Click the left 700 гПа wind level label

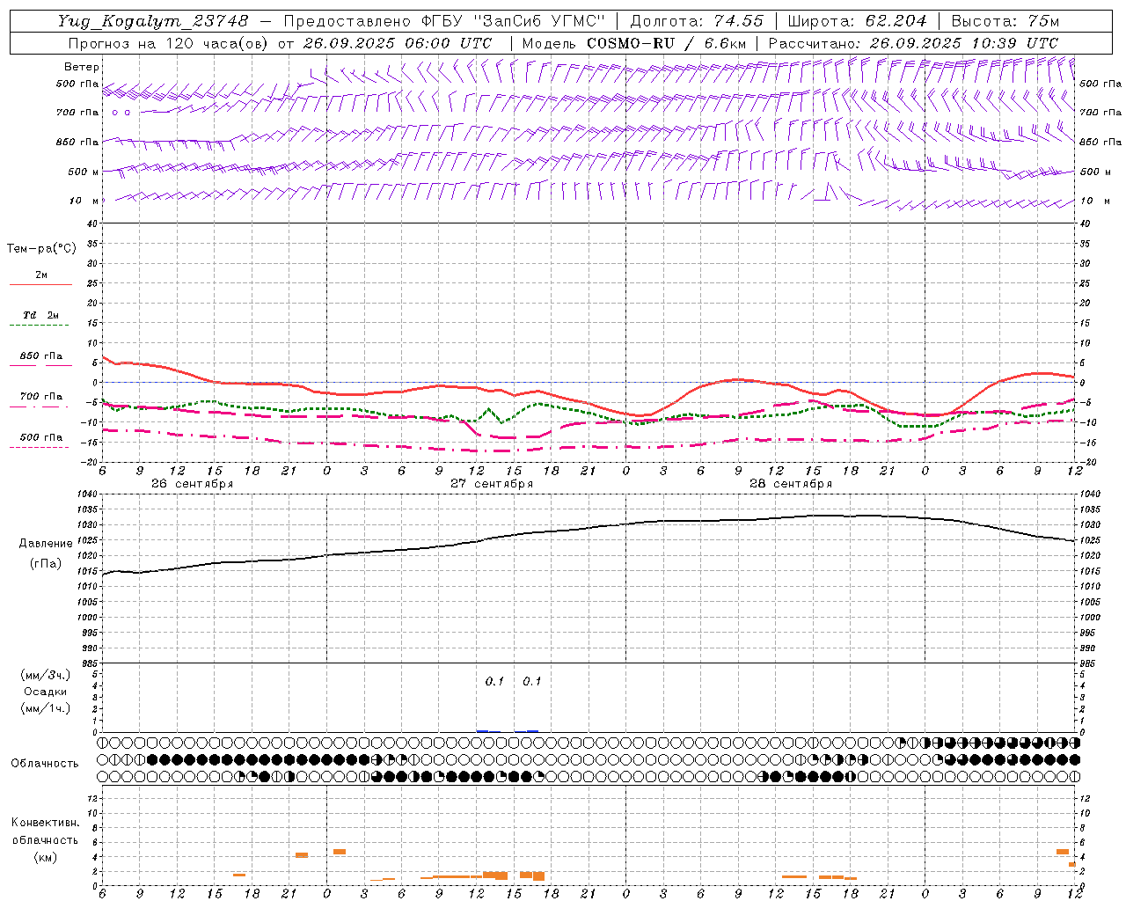click(x=77, y=113)
